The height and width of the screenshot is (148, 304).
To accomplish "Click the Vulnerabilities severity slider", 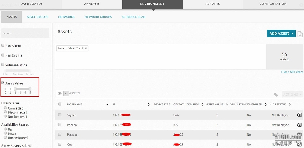I will tap(18, 70).
